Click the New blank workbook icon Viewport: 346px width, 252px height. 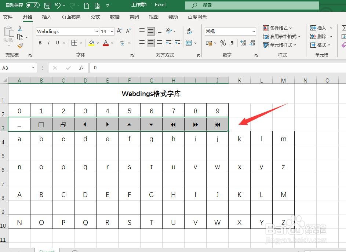point(87,6)
